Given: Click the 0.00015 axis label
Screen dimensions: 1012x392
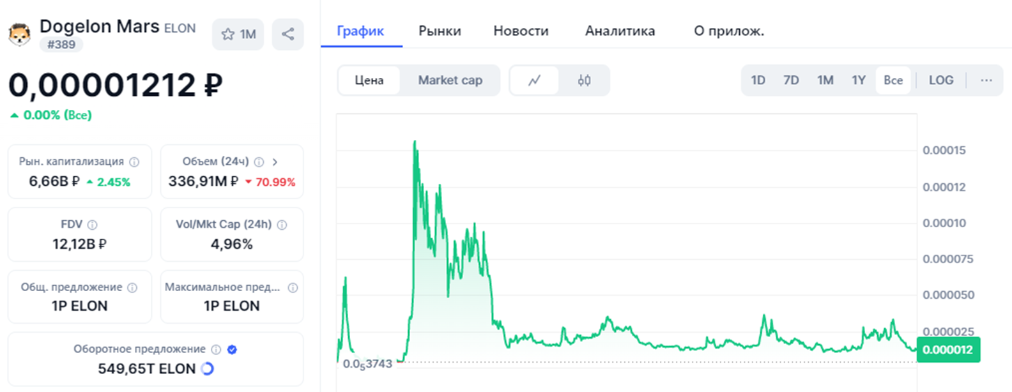Looking at the screenshot, I should coord(944,151).
